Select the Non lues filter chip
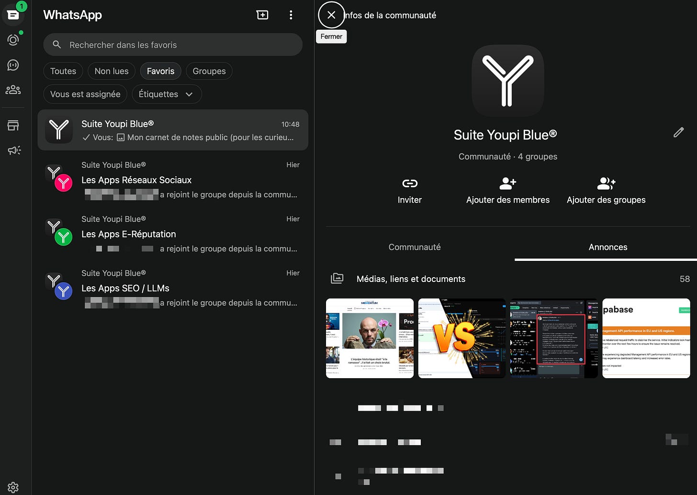 click(x=112, y=71)
